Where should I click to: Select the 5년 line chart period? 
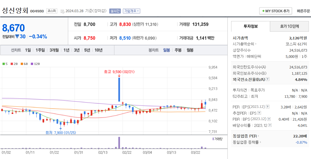[87, 50]
